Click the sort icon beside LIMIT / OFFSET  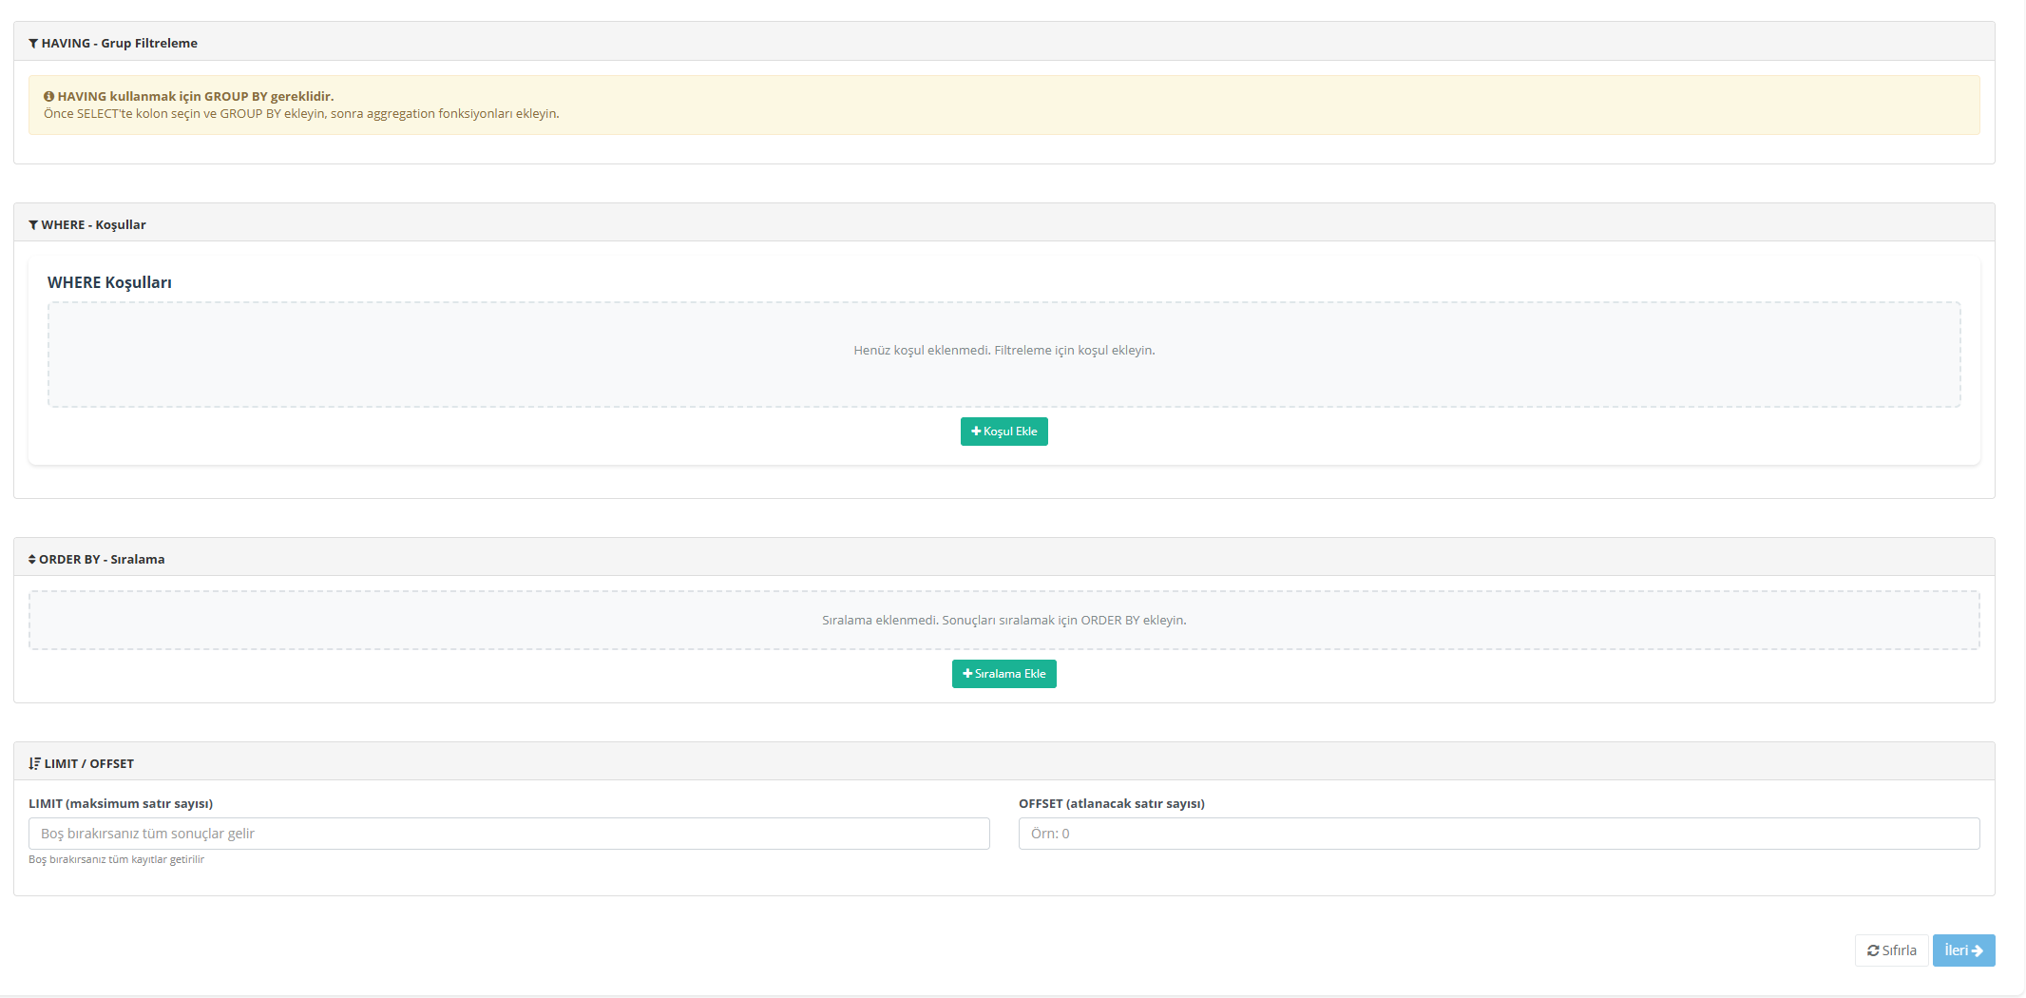tap(34, 764)
